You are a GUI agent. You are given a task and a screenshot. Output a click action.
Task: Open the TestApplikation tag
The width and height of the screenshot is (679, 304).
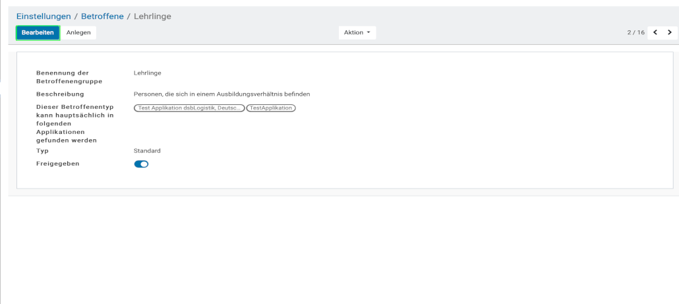click(271, 108)
